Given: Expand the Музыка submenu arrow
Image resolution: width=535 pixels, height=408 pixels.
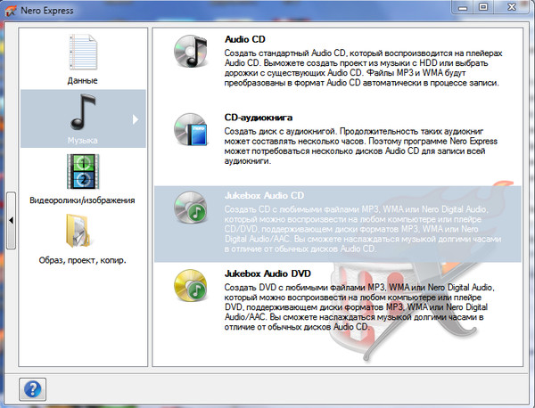Looking at the screenshot, I should click(136, 119).
